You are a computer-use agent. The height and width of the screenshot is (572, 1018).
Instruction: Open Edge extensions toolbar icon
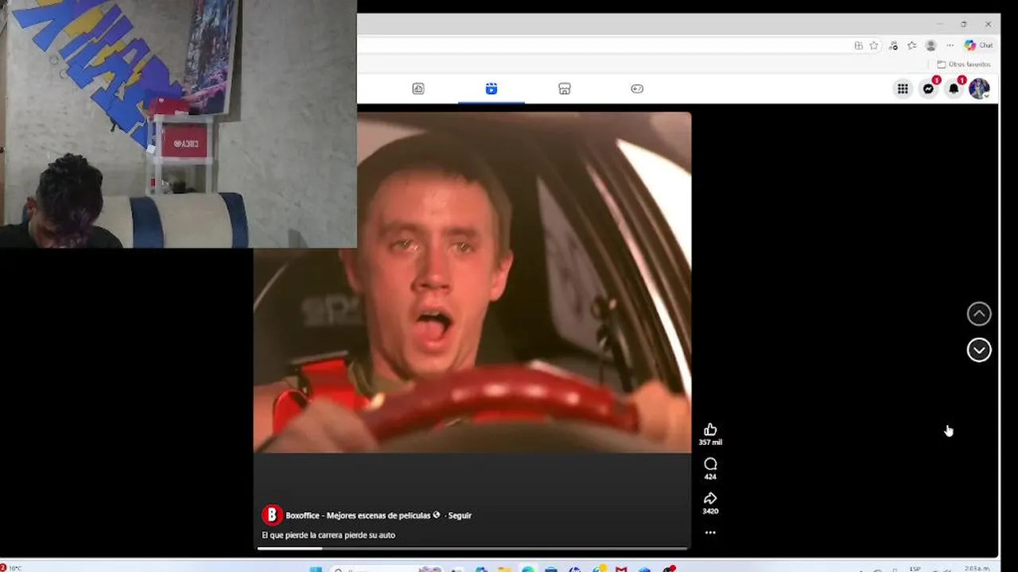(892, 45)
